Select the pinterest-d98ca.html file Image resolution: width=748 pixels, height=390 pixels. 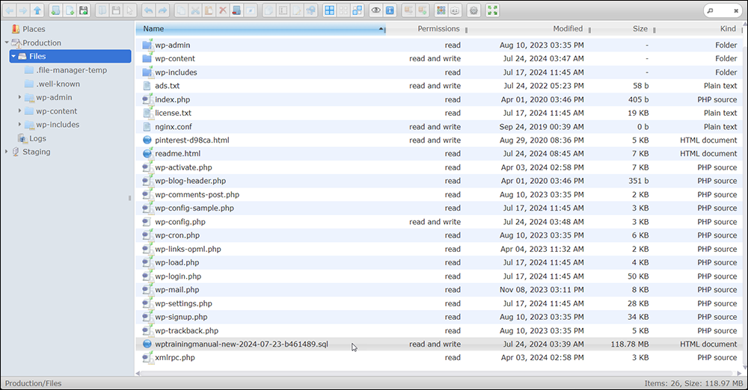click(439, 140)
